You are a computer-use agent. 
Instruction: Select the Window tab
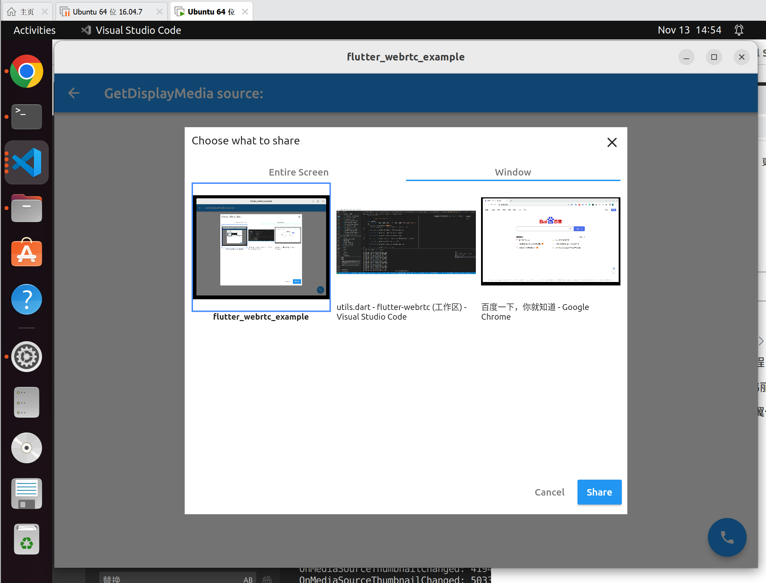coord(513,172)
